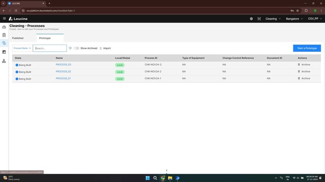Open the tab search chevron in Chrome

click(x=3, y=3)
